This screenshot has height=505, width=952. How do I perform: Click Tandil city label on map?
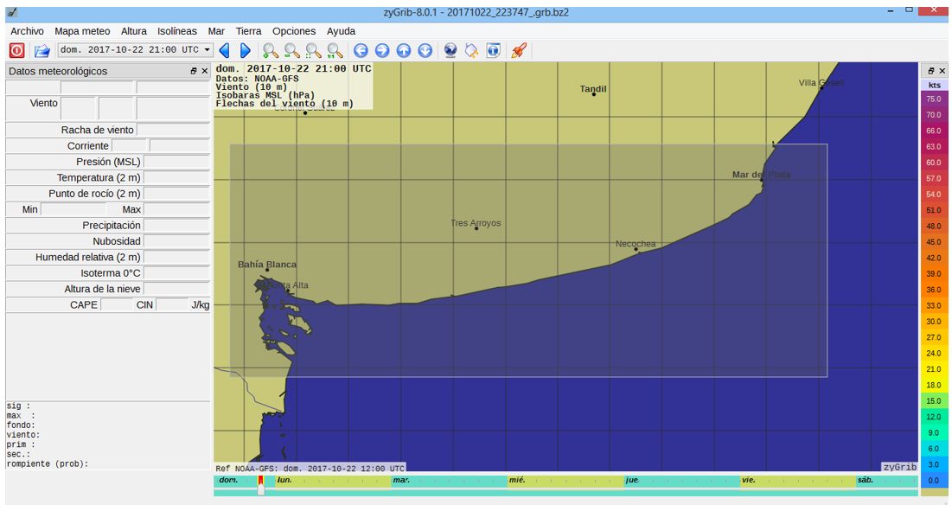pyautogui.click(x=593, y=88)
